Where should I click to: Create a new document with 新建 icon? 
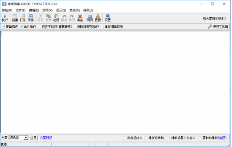[15, 18]
